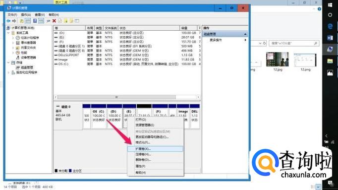Image resolution: width=338 pixels, height=190 pixels.
Task: Click the 状态 column header
Action: click(x=149, y=28)
